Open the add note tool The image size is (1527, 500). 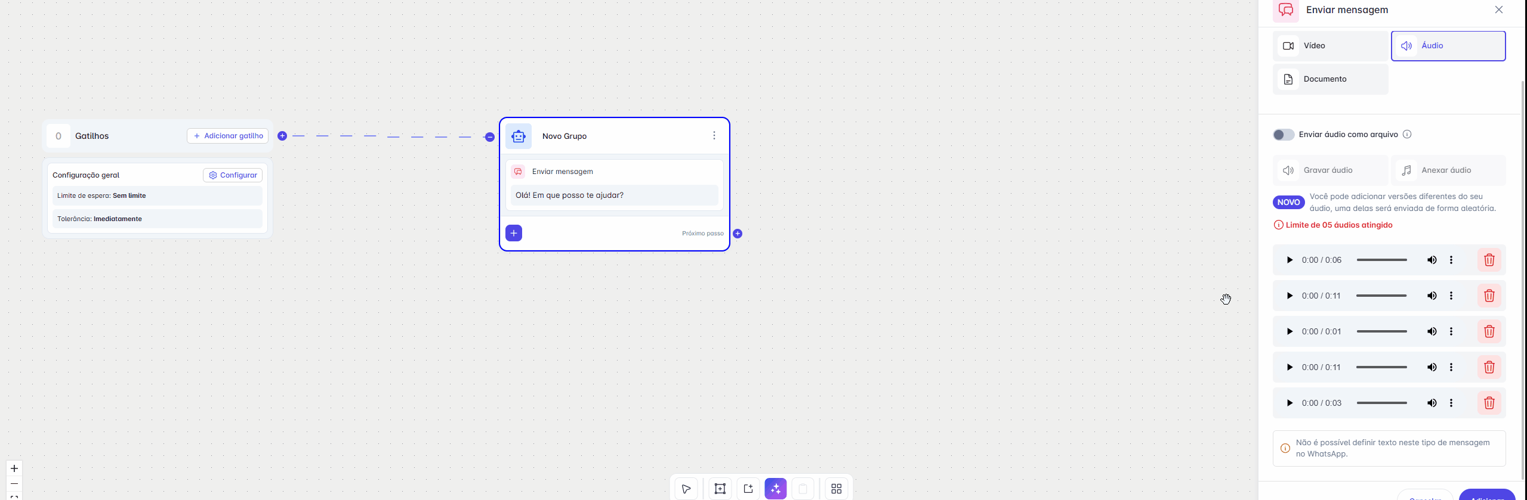click(x=748, y=489)
